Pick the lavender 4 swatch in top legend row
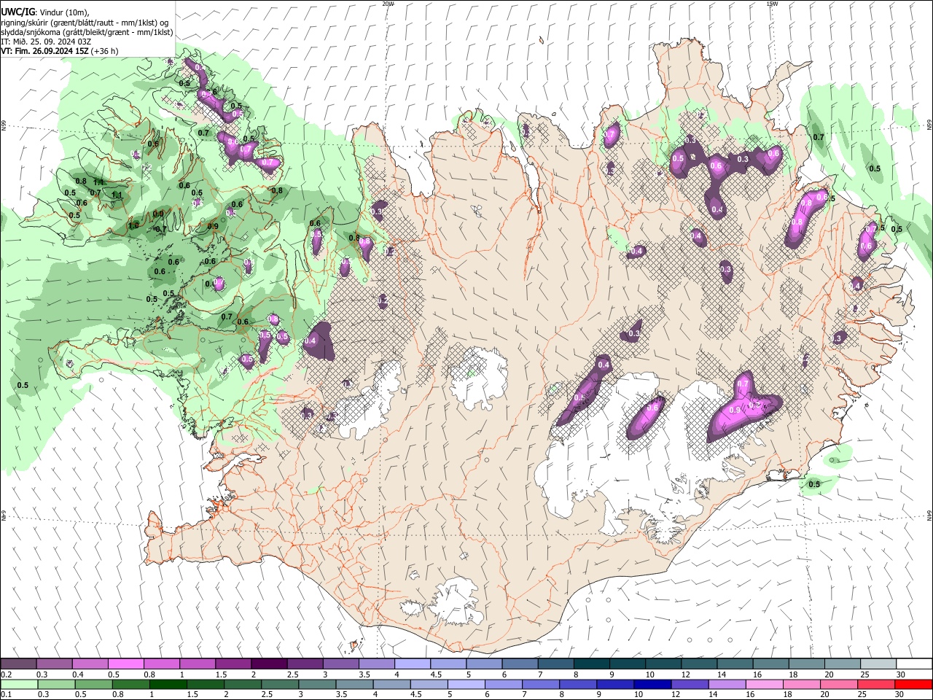This screenshot has width=933, height=700. 413,664
